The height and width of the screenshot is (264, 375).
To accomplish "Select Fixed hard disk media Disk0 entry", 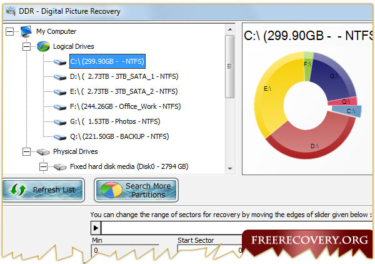I will (x=129, y=166).
